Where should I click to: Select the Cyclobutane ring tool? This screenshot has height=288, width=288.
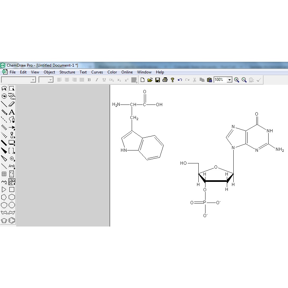pyautogui.click(x=12, y=189)
